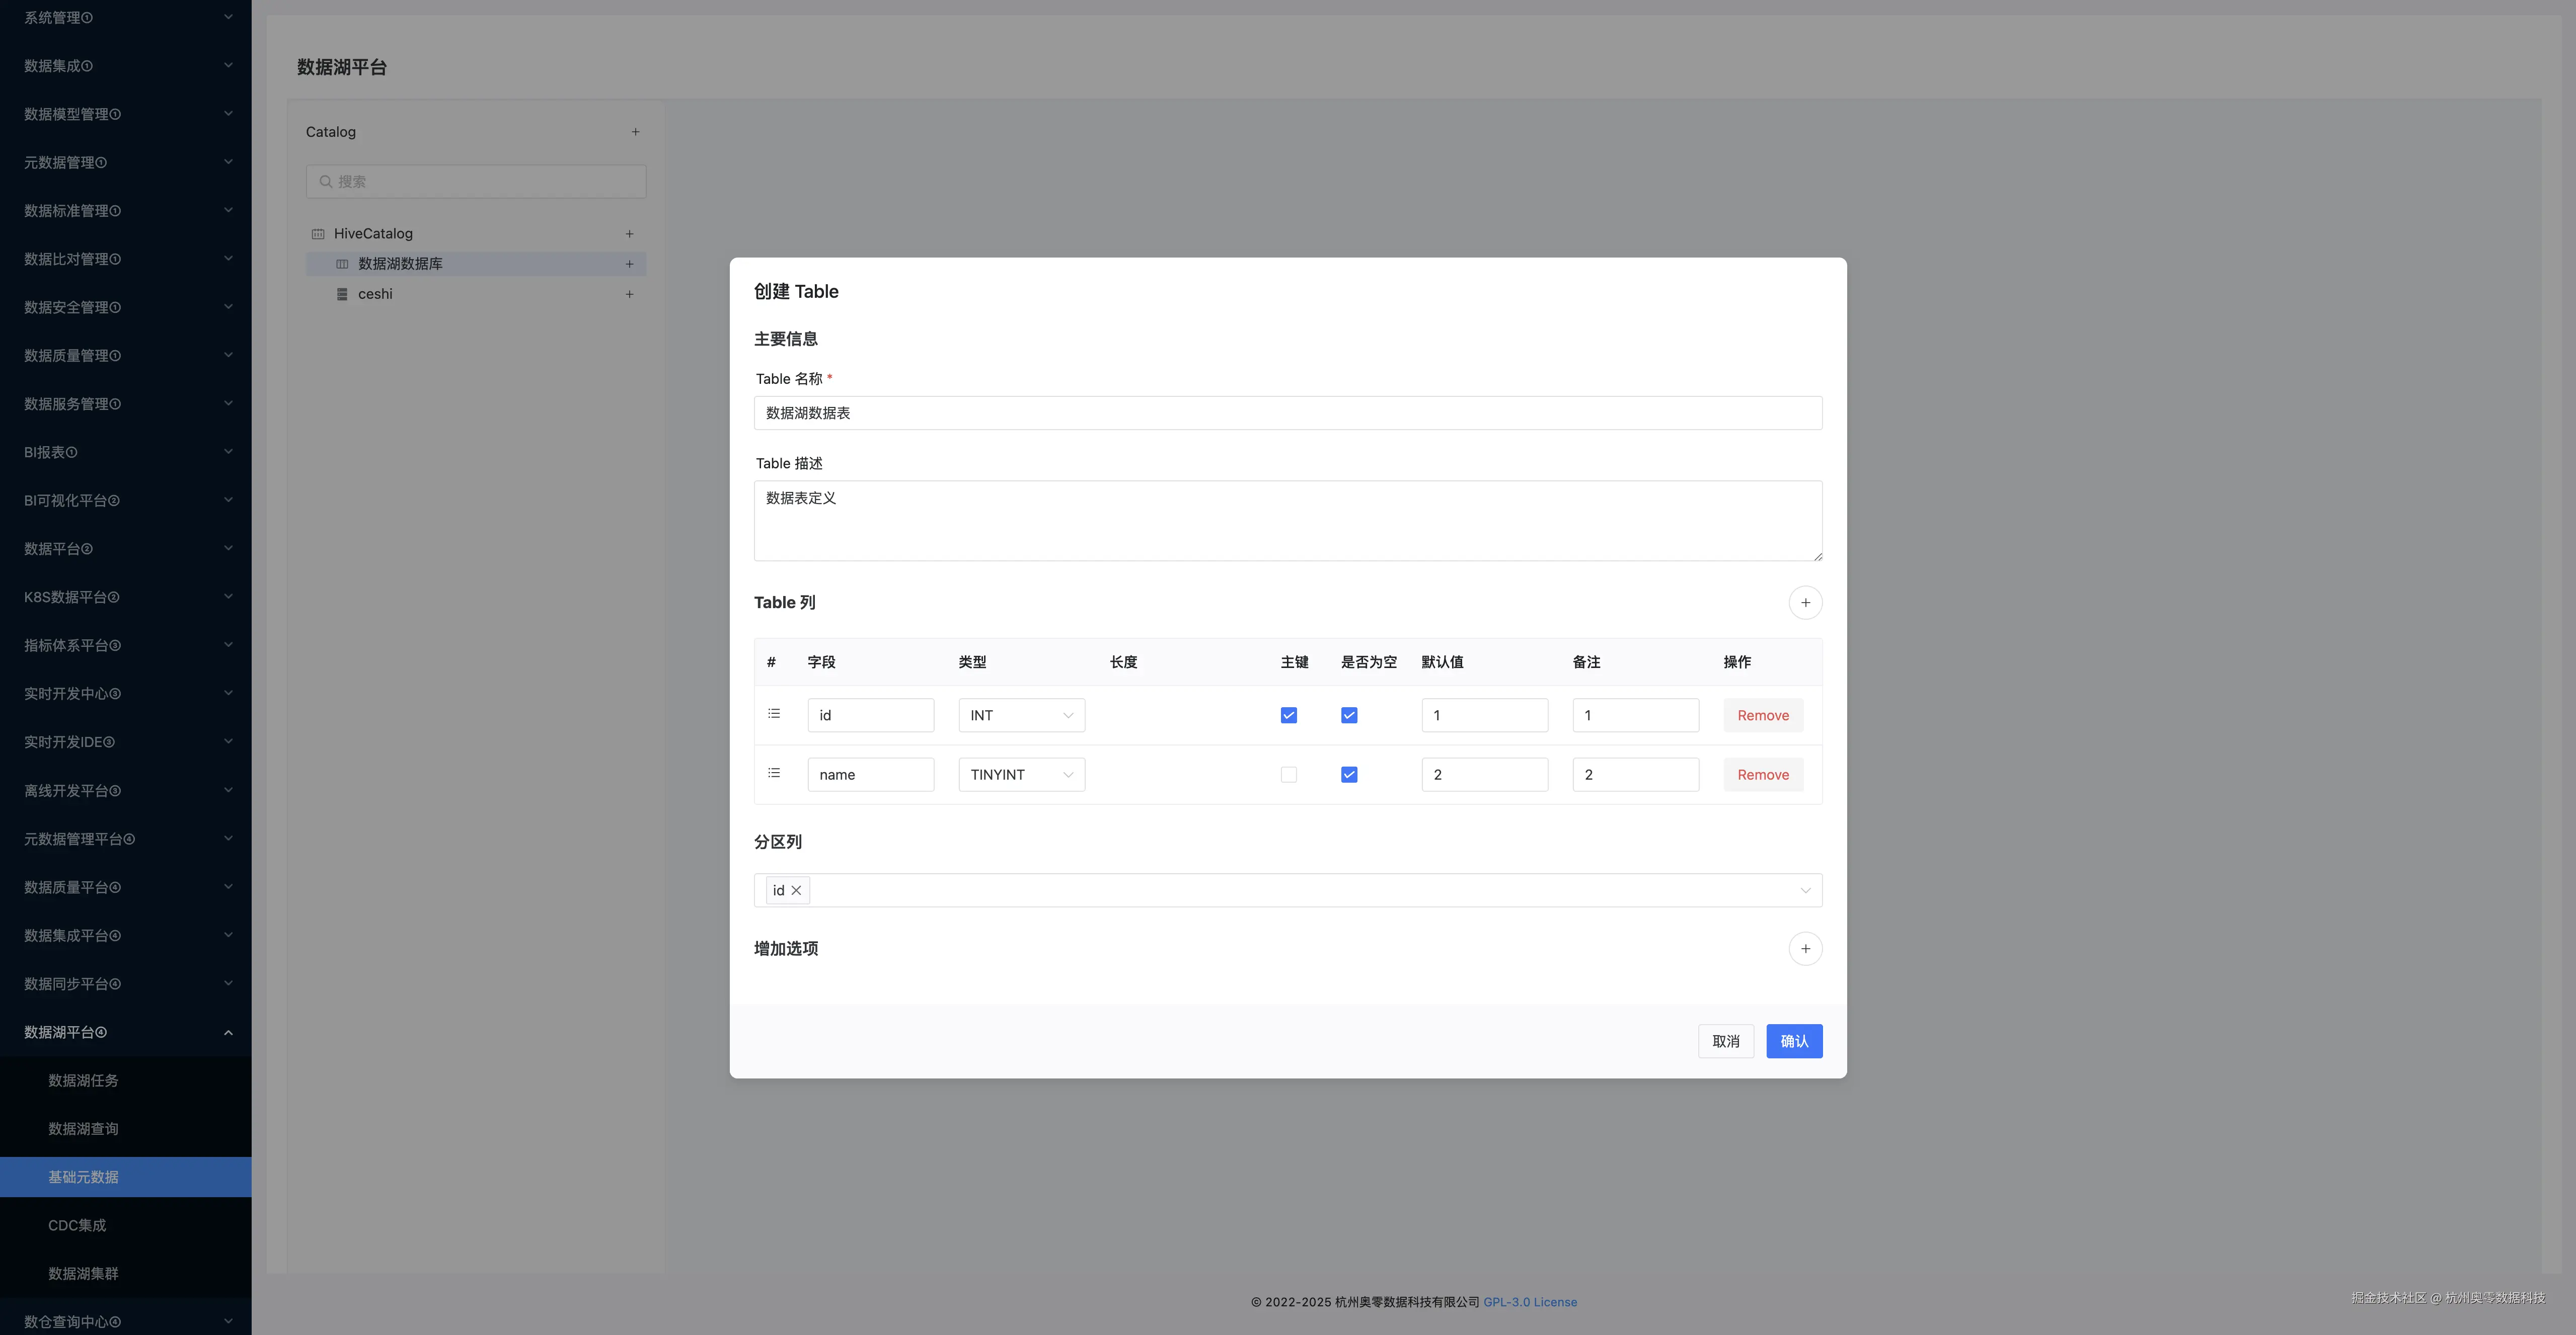Enable primary key checkbox for name row

click(1289, 775)
